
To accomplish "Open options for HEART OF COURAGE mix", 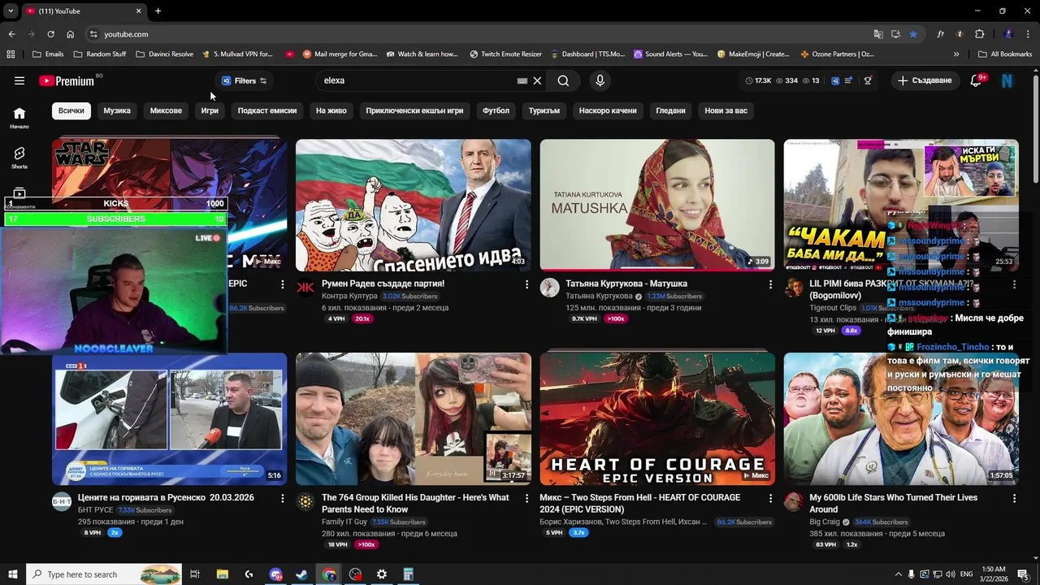I will tap(770, 498).
